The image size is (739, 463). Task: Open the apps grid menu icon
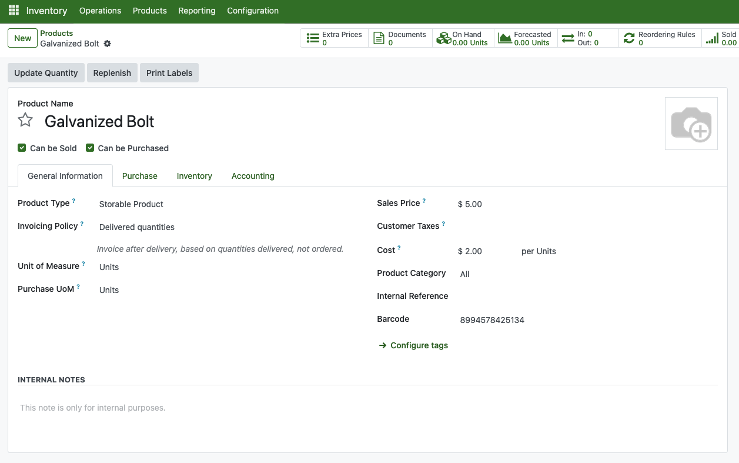pos(14,11)
